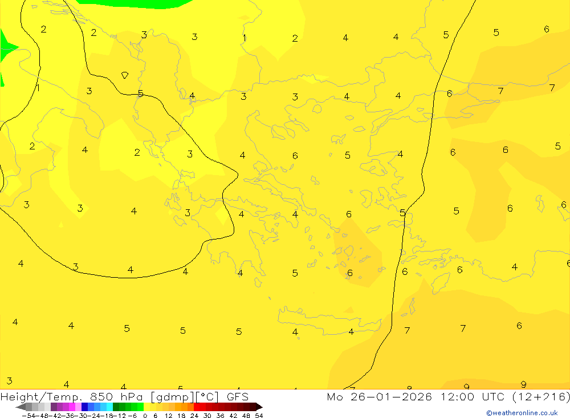Choose the yellow swatch above the 0 label
The width and height of the screenshot is (570, 418).
click(147, 407)
